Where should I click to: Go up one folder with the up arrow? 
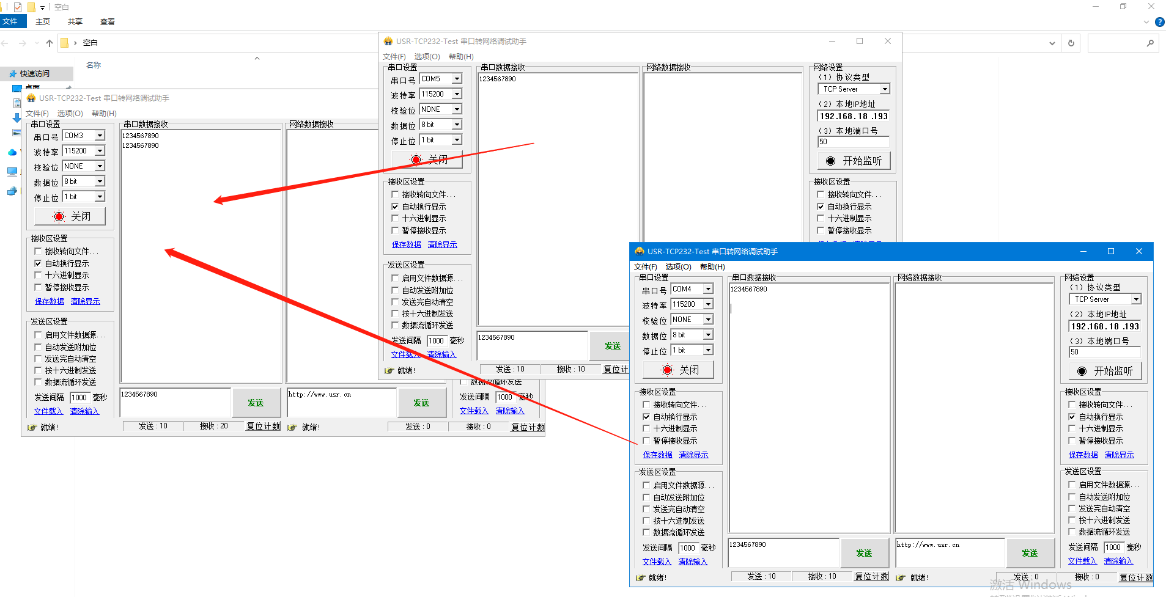(x=50, y=43)
